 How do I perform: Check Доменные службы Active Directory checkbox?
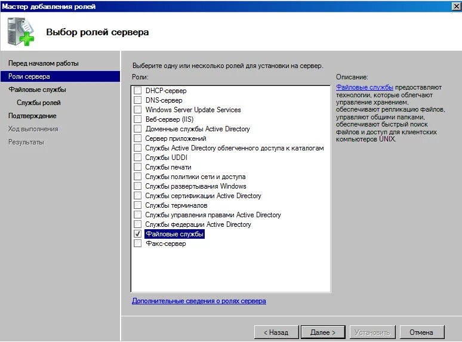[138, 129]
